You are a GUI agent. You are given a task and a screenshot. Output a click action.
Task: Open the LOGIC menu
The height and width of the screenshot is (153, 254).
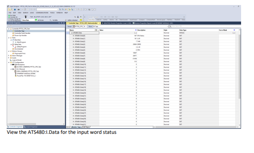click(32, 13)
